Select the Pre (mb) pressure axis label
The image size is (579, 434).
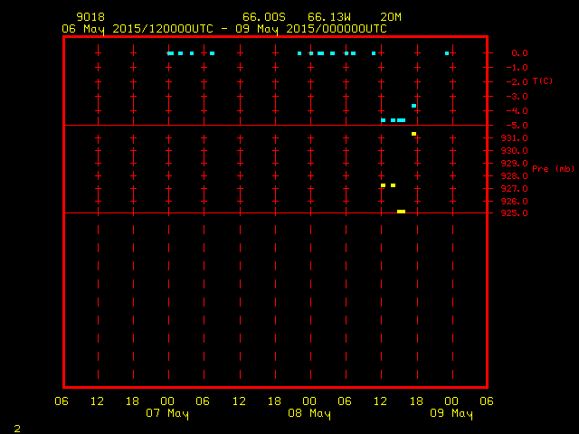553,168
